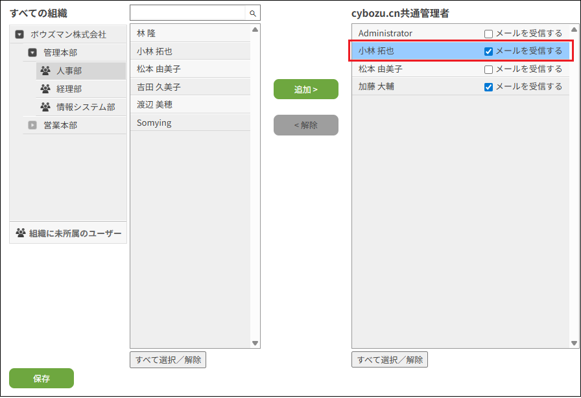The height and width of the screenshot is (398, 581).
Task: Focus the user search input field
Action: point(188,13)
